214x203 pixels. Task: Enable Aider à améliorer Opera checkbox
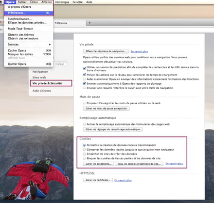84,79
